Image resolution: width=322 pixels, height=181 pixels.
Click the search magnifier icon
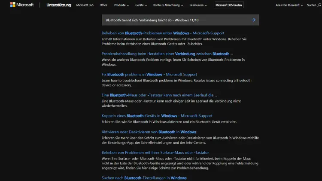click(319, 5)
